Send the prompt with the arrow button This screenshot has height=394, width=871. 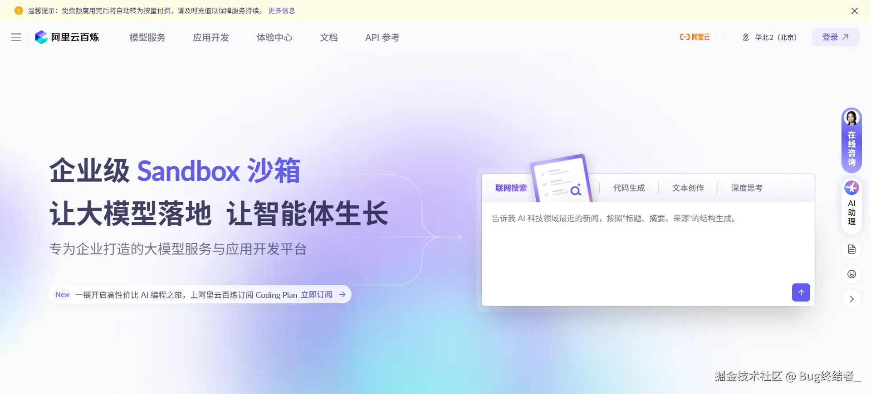click(x=801, y=292)
